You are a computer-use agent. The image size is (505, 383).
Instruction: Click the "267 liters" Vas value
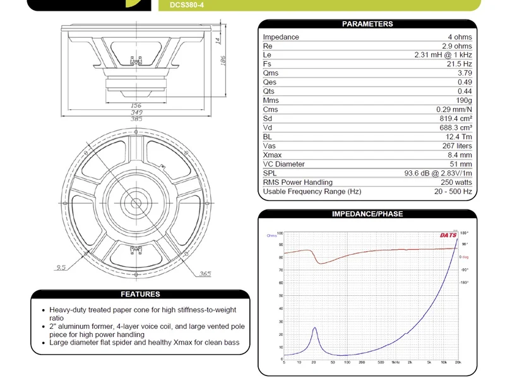pyautogui.click(x=457, y=146)
